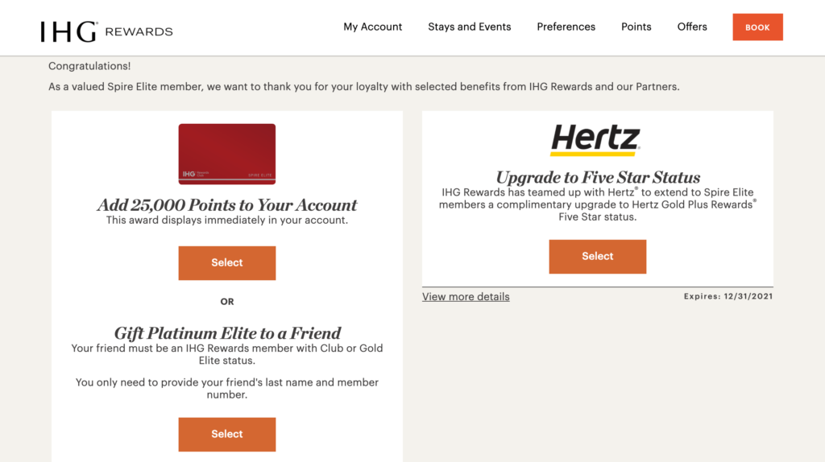Go to Stays and Events
The width and height of the screenshot is (825, 462).
coord(470,27)
